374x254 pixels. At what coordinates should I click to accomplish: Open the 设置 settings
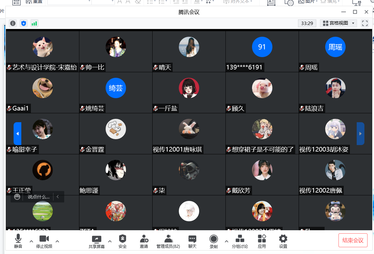[x=283, y=241]
